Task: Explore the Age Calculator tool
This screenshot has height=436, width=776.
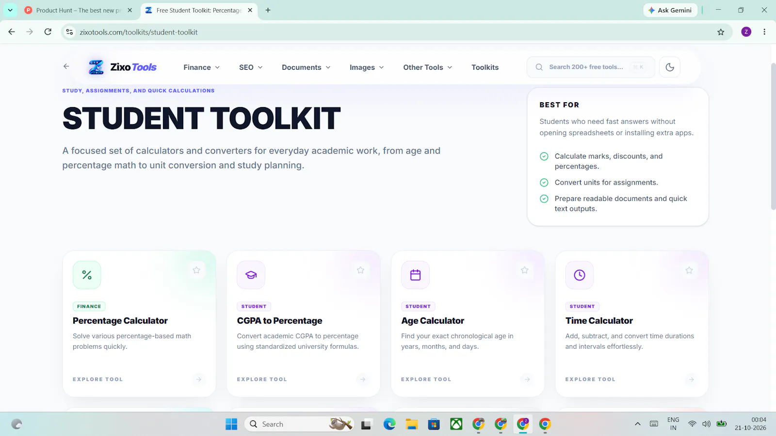Action: (426, 379)
